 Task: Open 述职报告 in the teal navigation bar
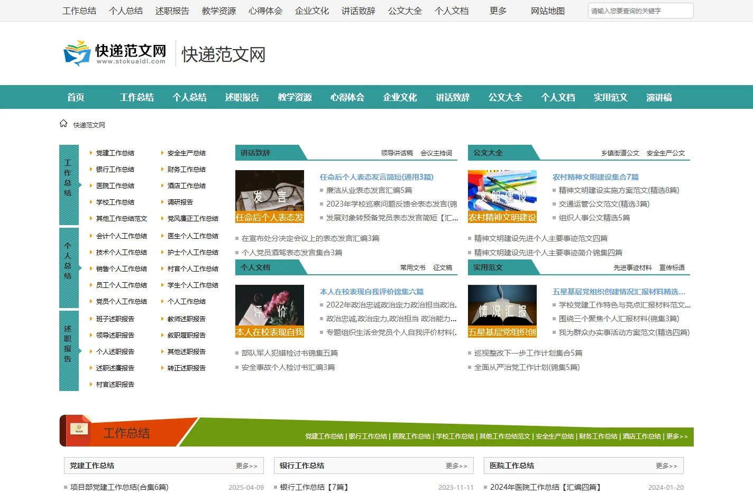(x=242, y=97)
